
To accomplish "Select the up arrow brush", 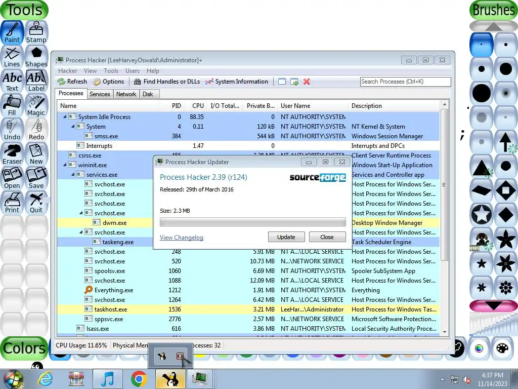I will coord(506,142).
